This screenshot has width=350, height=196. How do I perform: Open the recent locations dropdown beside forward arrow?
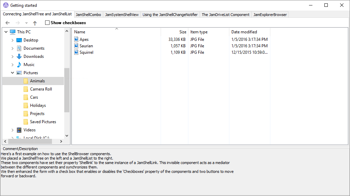(26, 23)
